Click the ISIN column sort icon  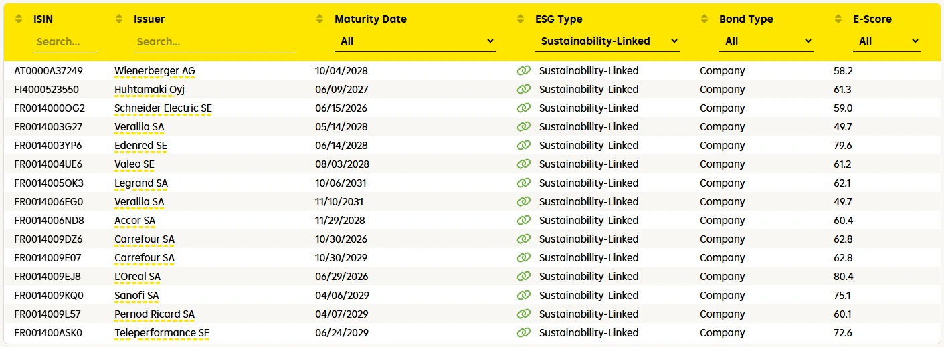19,19
